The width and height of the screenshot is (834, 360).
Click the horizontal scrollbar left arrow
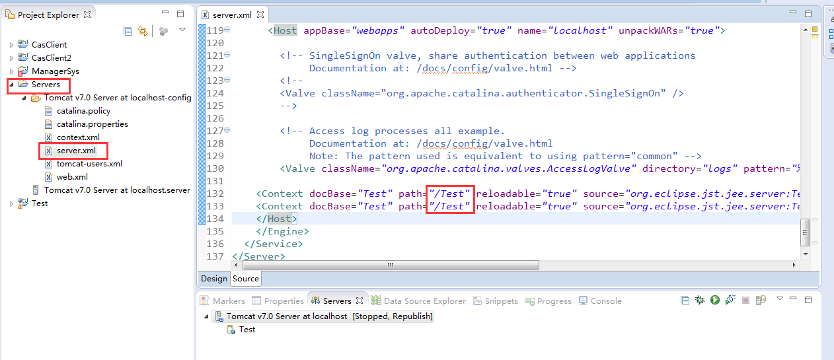tap(237, 265)
